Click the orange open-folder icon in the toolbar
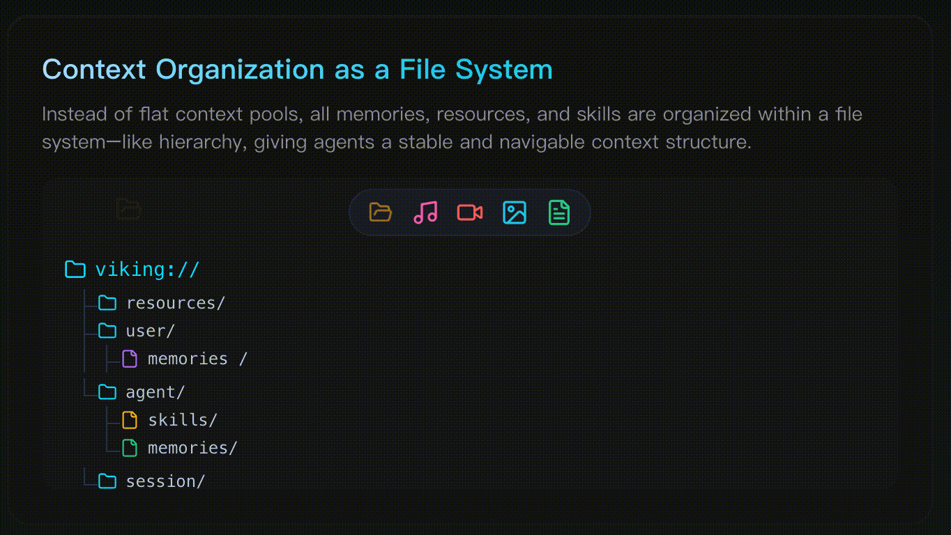 [380, 212]
